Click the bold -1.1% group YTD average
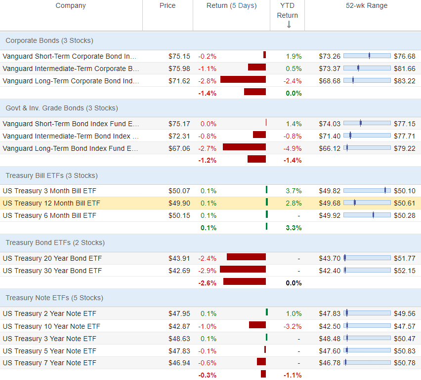421x380 pixels. coord(293,375)
